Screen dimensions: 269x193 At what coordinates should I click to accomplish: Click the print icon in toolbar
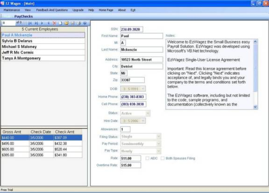point(78,23)
